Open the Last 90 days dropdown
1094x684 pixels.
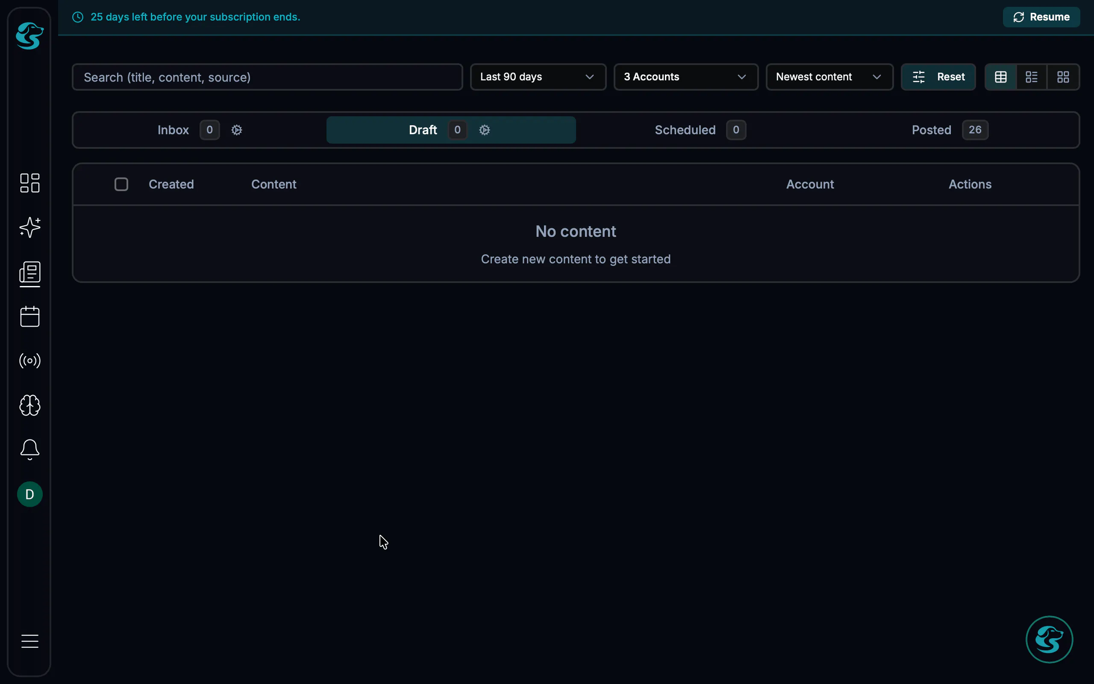click(538, 77)
